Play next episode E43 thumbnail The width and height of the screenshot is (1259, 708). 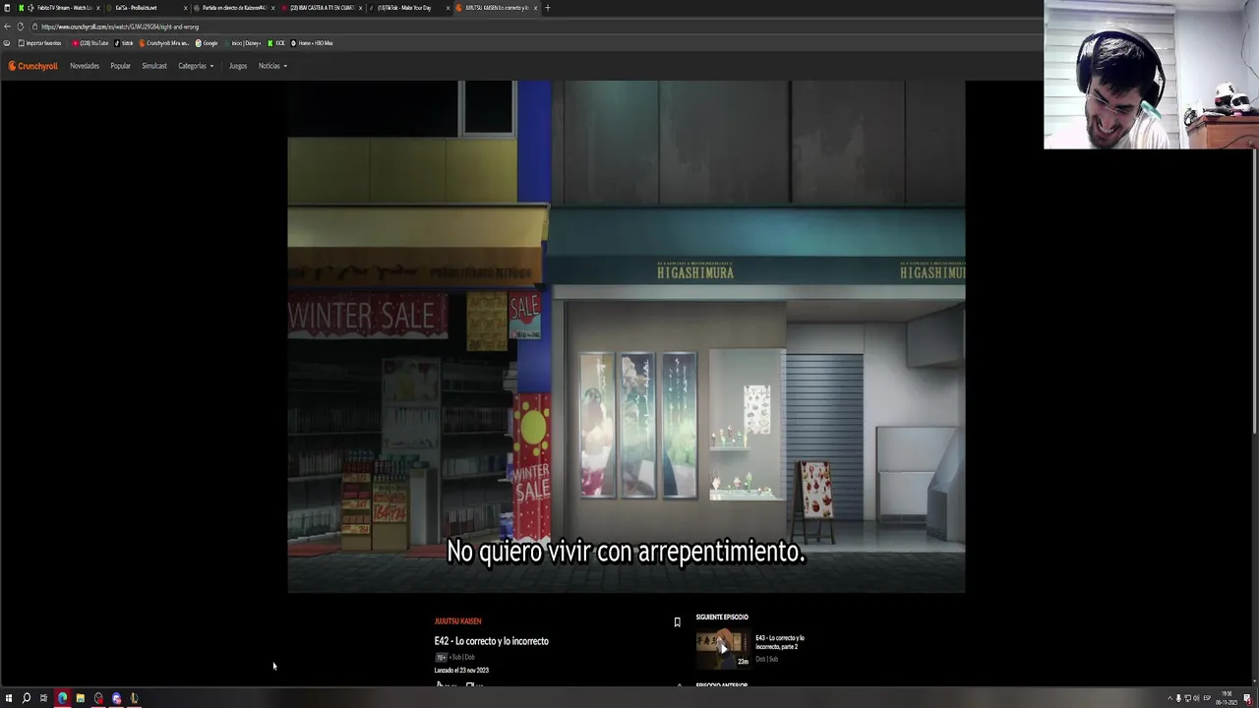(723, 648)
